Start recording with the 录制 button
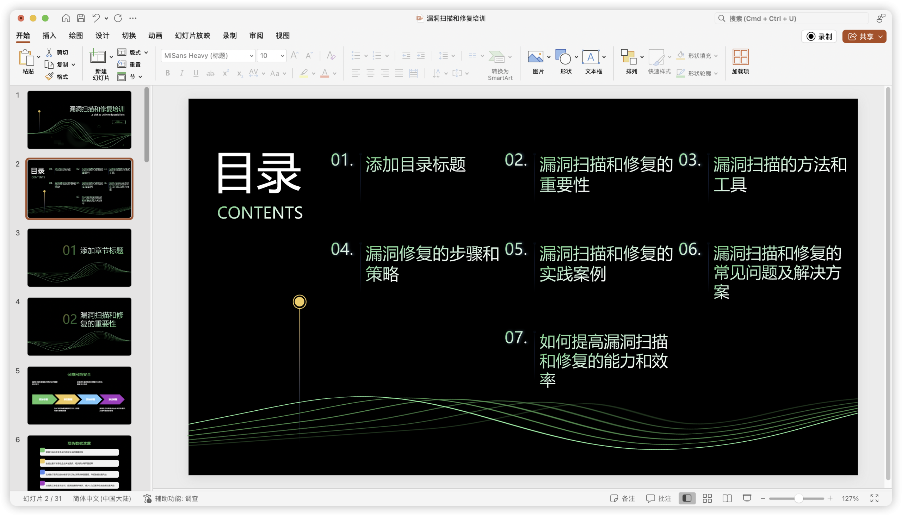The image size is (902, 516). pos(819,36)
